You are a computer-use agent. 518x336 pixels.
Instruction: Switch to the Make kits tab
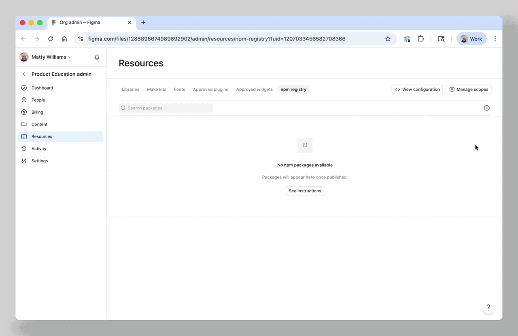pyautogui.click(x=157, y=89)
